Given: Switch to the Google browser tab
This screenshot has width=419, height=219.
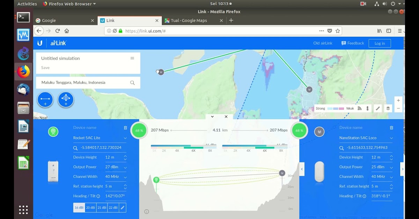Looking at the screenshot, I should [65, 21].
